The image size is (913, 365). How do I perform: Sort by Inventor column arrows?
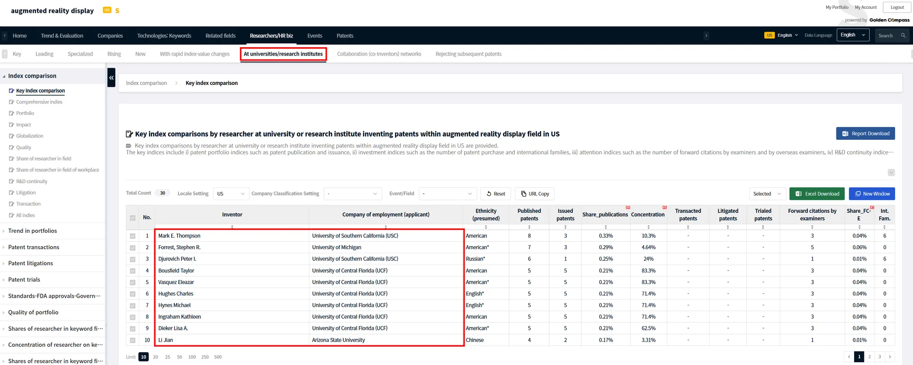click(232, 227)
